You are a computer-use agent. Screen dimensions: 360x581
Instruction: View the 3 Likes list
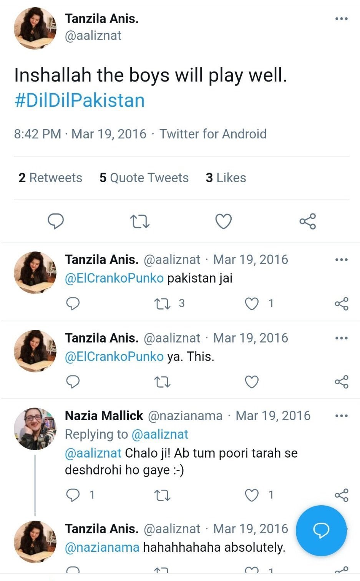pos(226,178)
